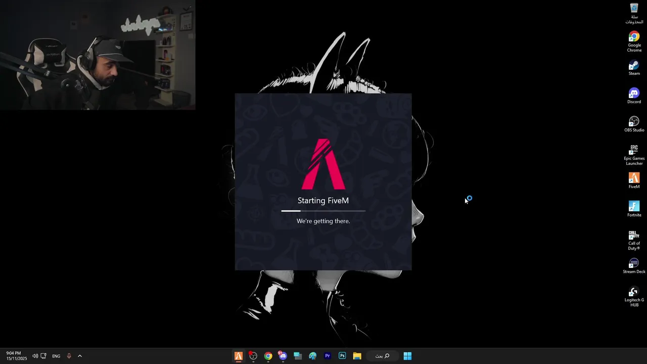Select the Google Chrome desktop shortcut

pyautogui.click(x=634, y=42)
